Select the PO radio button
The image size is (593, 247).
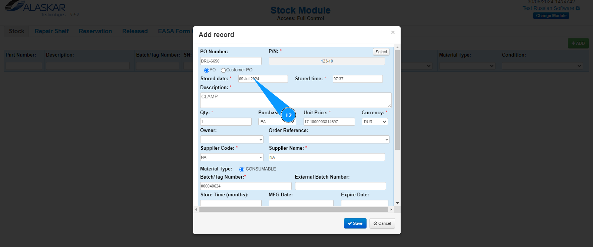[206, 70]
